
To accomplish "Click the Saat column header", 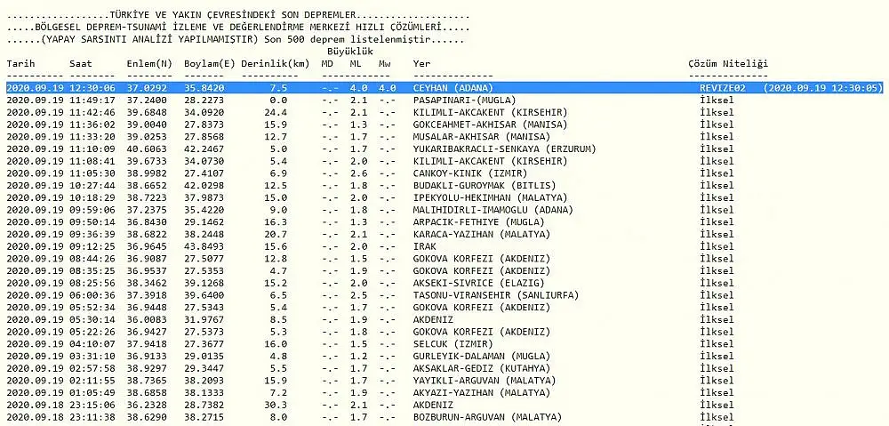I will click(81, 63).
